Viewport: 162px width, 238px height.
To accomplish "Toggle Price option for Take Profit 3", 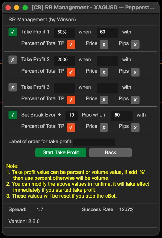I will pos(104,100).
